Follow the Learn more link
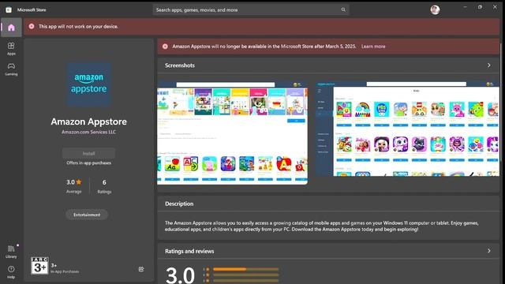505x284 pixels. [373, 47]
